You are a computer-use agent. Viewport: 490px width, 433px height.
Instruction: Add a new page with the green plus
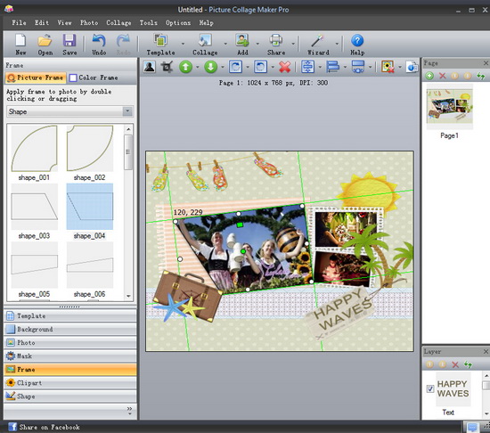429,76
